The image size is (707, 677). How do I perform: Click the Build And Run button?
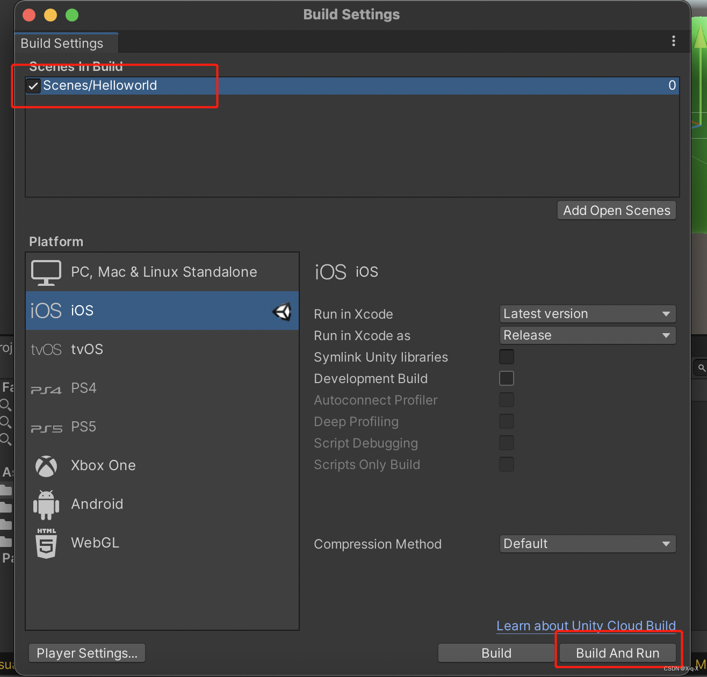click(x=618, y=653)
